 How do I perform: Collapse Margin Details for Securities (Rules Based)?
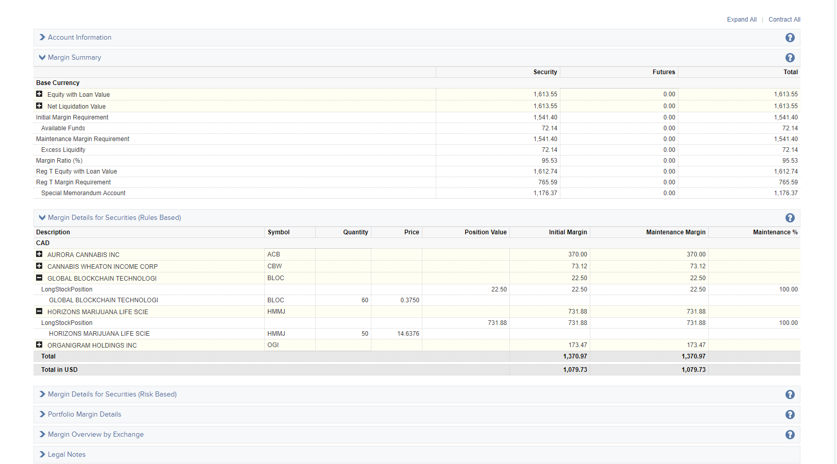110,218
